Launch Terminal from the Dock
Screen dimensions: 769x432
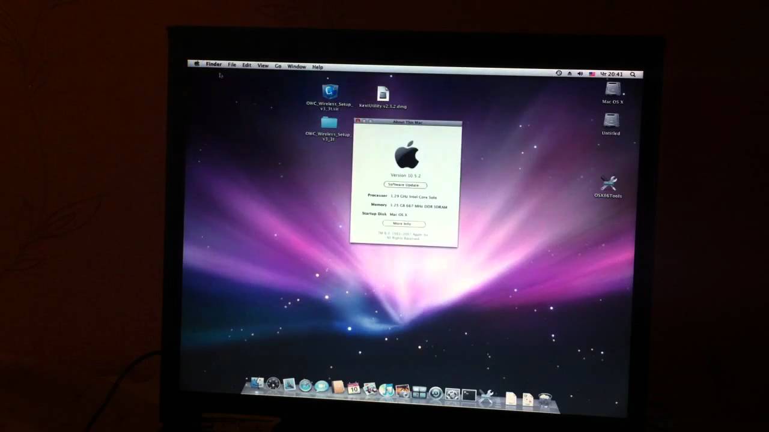click(x=469, y=395)
